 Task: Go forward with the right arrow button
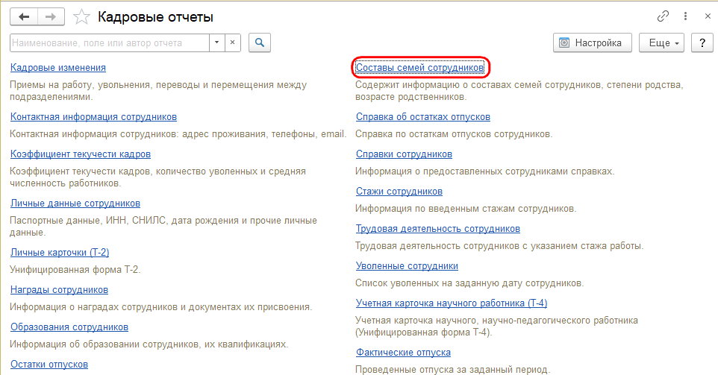pos(51,17)
